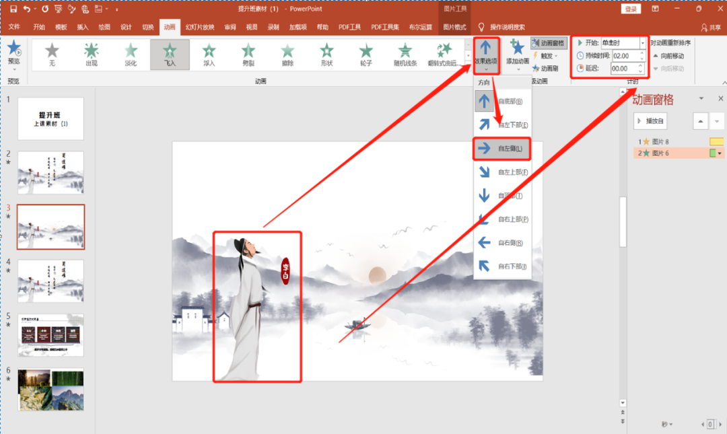The image size is (727, 434).
Task: Select slide 2 thumbnail
Action: tap(50, 172)
